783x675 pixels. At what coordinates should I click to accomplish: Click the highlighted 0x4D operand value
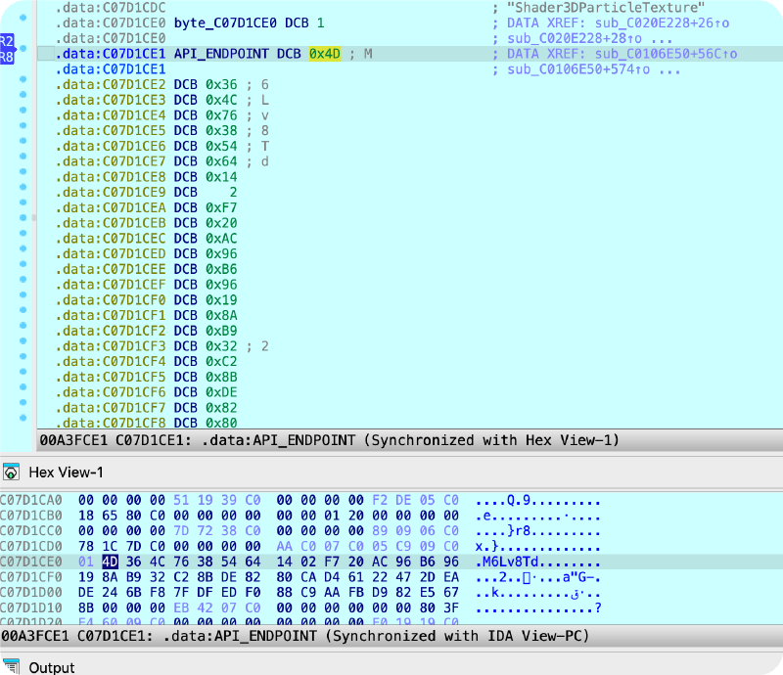pyautogui.click(x=324, y=54)
